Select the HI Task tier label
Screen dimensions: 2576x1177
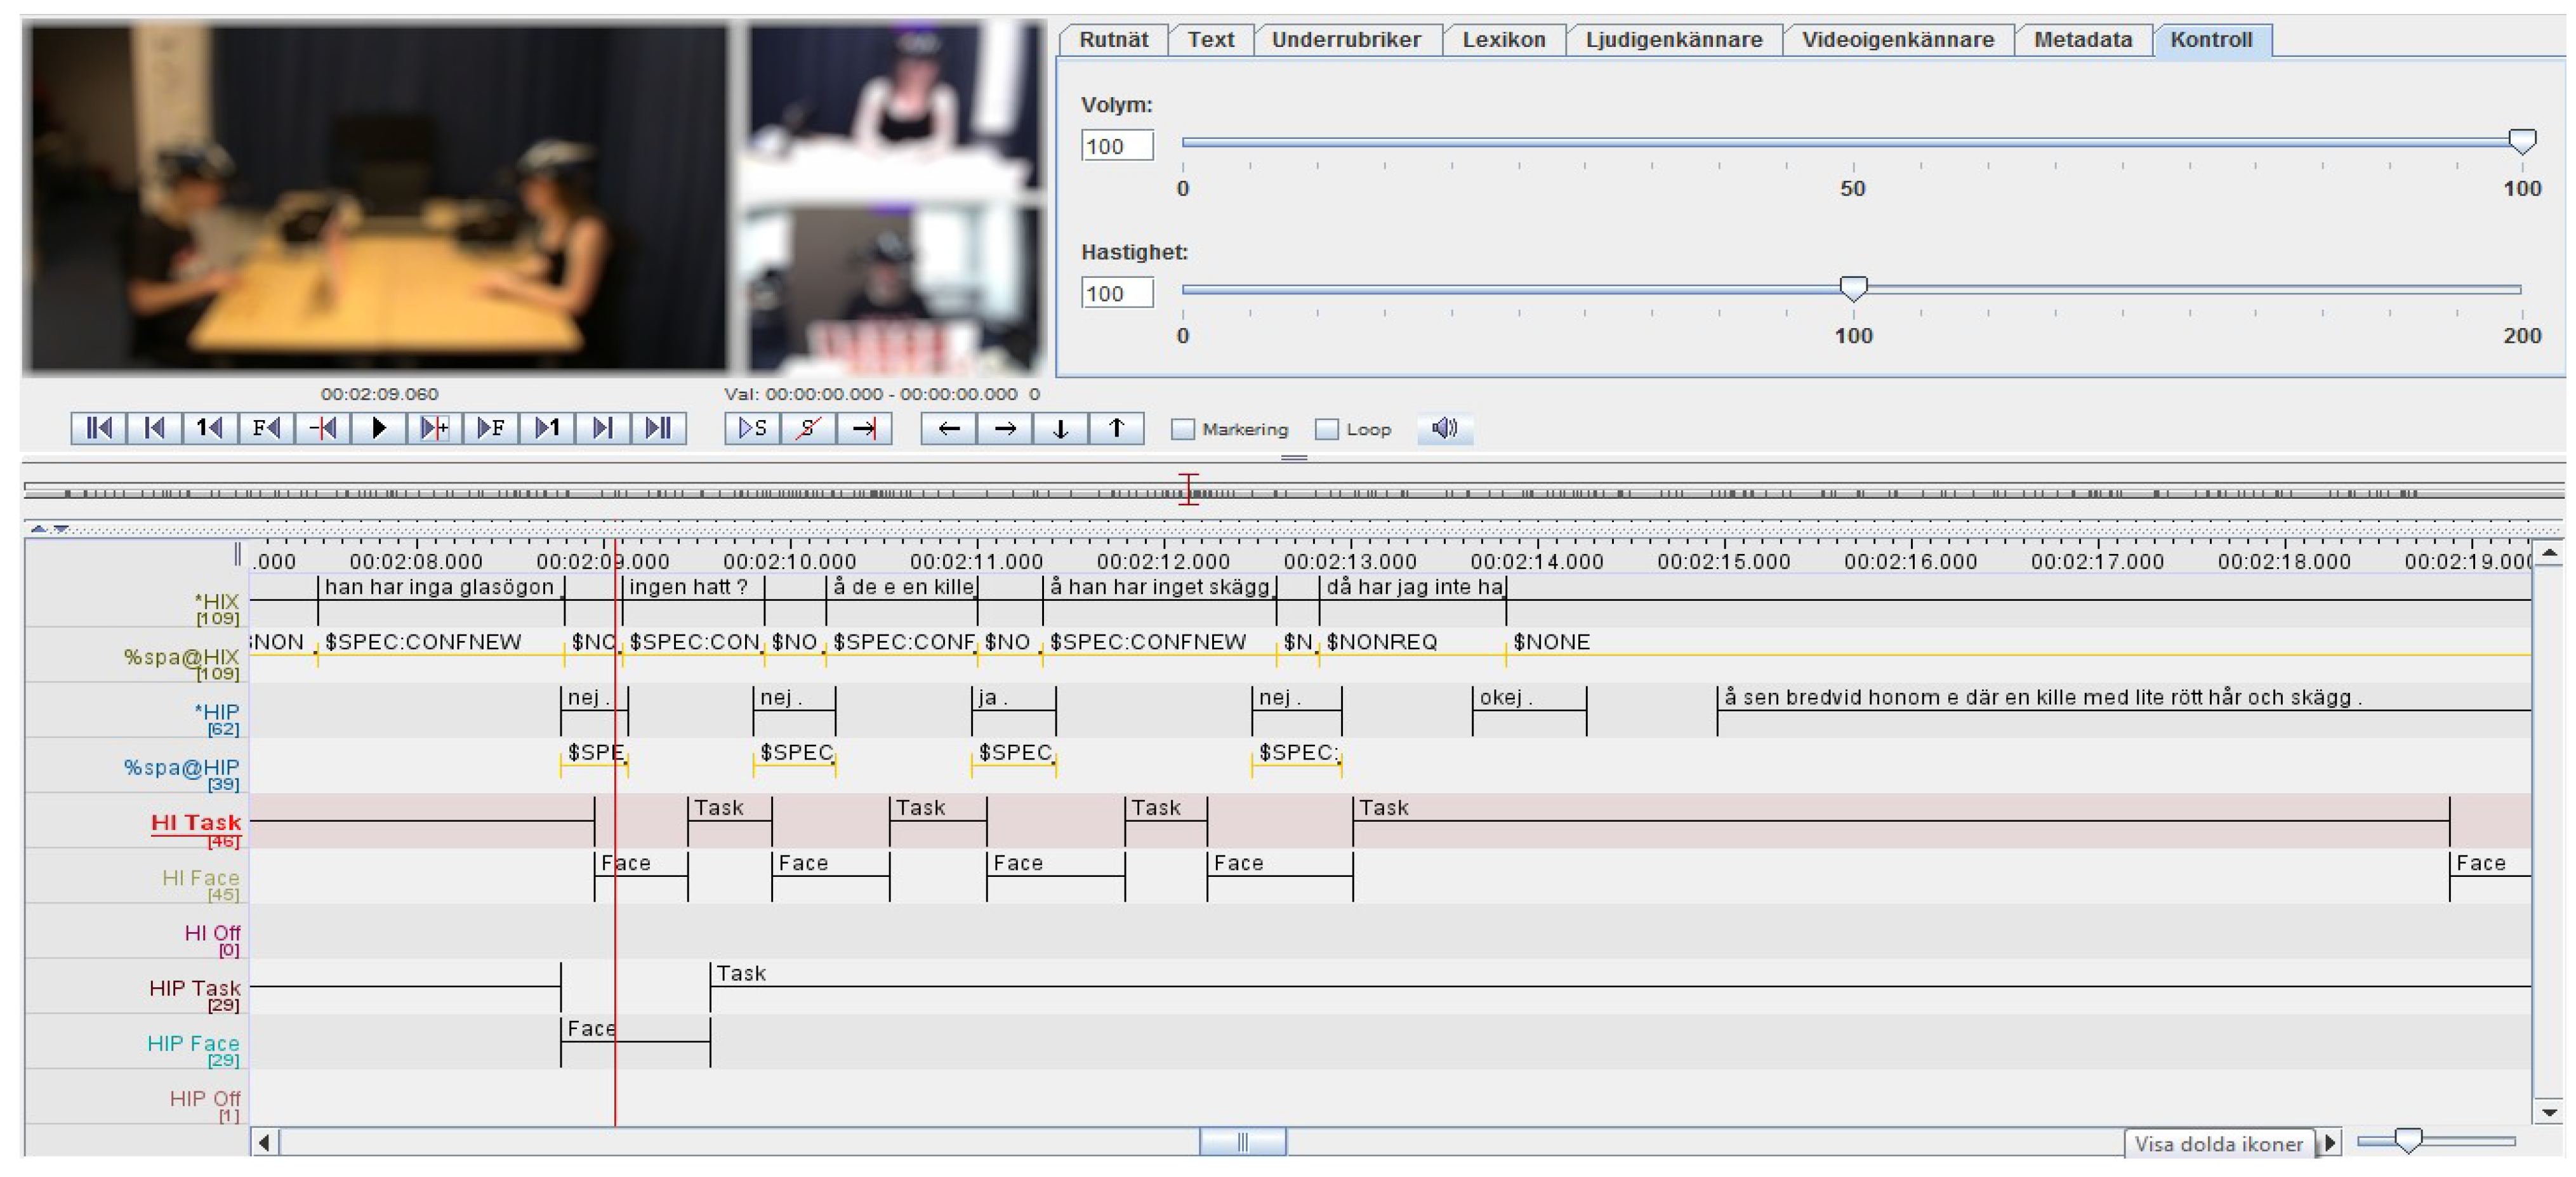[196, 822]
